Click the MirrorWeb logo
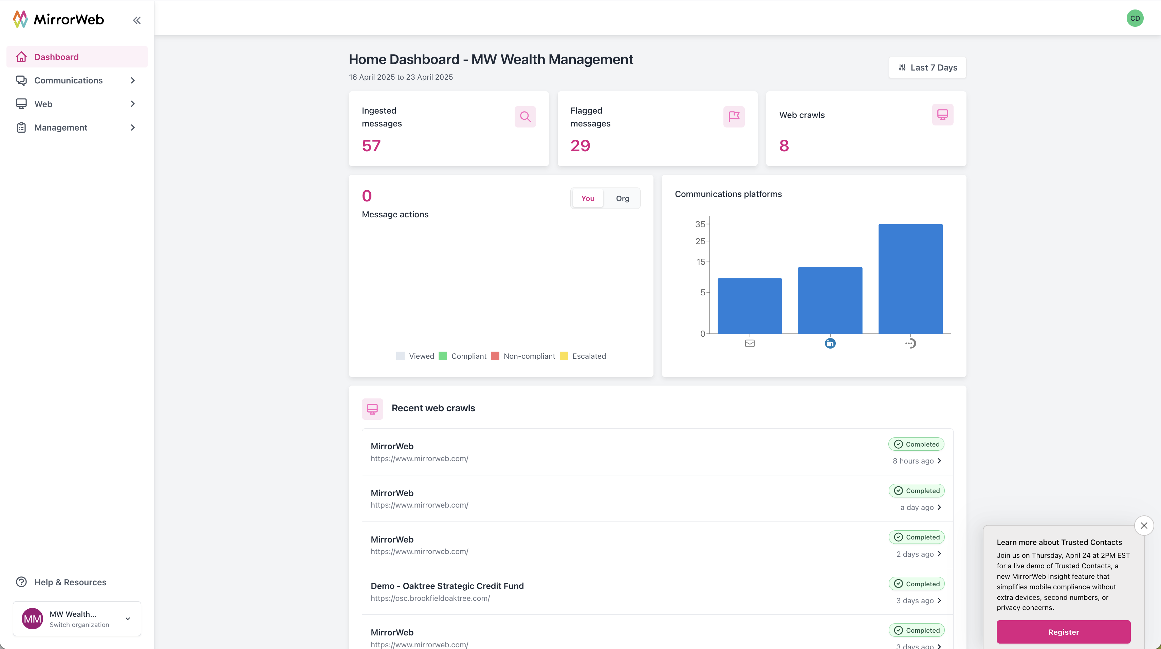The width and height of the screenshot is (1161, 649). tap(59, 19)
